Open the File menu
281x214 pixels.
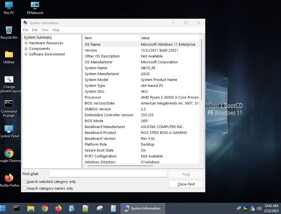tap(26, 30)
